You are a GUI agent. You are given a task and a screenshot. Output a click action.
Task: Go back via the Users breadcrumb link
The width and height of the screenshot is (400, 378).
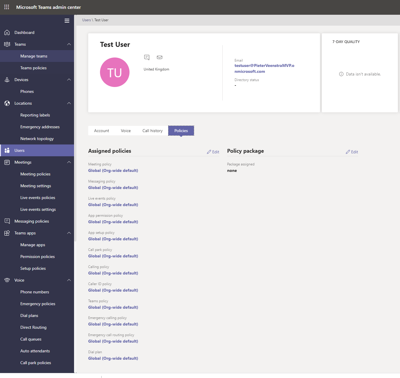[x=86, y=20]
